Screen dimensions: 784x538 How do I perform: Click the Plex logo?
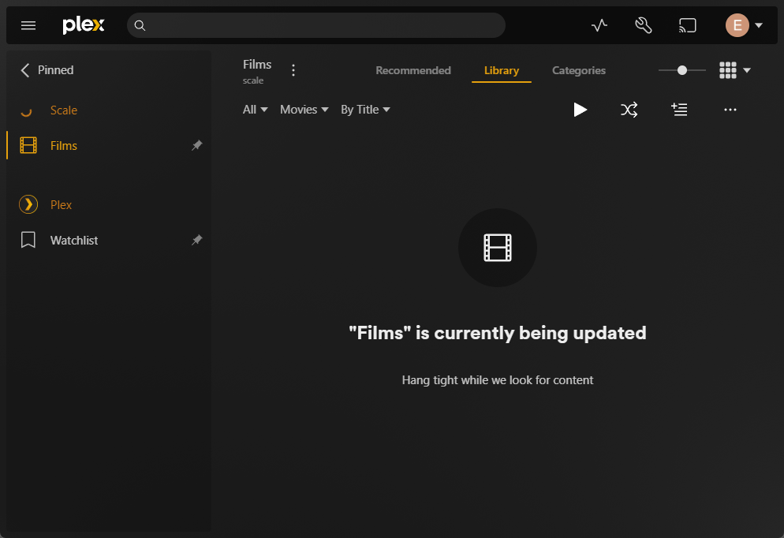point(84,25)
